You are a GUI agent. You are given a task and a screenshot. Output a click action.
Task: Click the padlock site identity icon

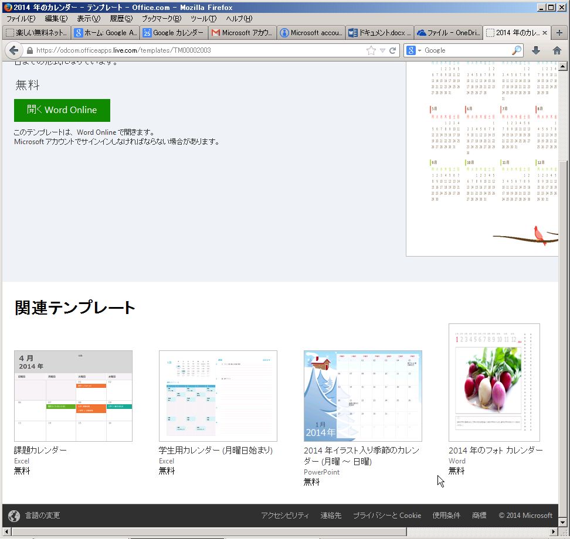pos(30,50)
